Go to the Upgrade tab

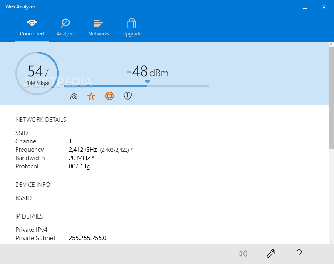[132, 28]
